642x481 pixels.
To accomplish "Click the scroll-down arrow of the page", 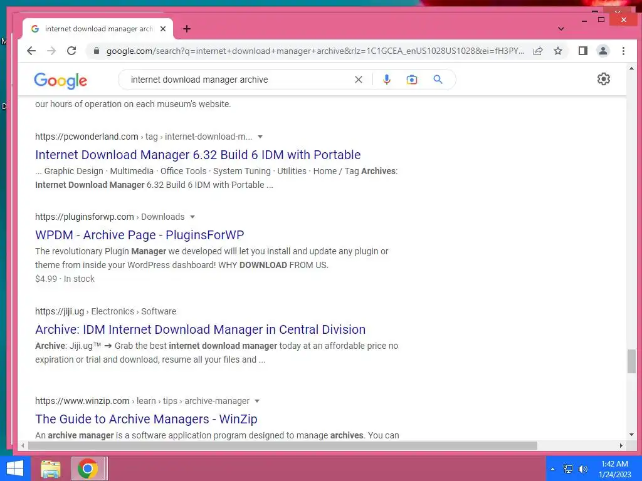I will click(x=631, y=435).
